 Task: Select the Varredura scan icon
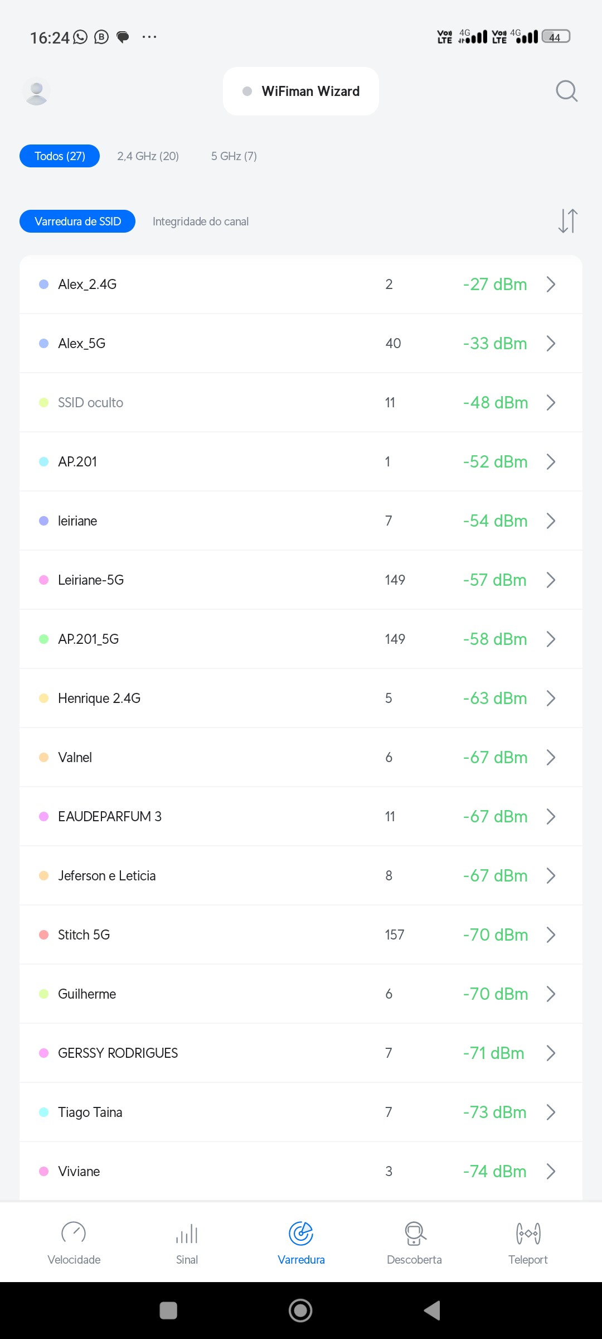(301, 1234)
